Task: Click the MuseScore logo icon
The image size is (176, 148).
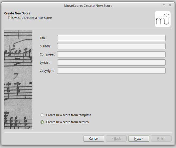Action: (163, 19)
